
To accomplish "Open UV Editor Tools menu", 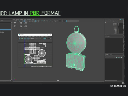I will click(x=37, y=37).
